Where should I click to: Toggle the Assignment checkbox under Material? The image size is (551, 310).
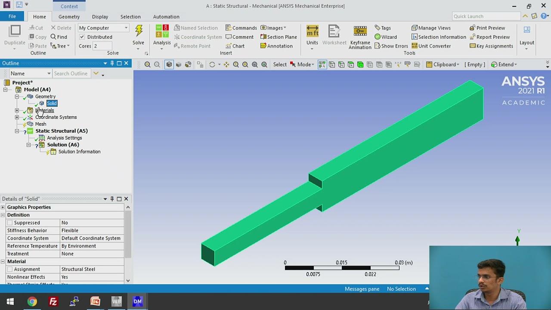[9, 269]
